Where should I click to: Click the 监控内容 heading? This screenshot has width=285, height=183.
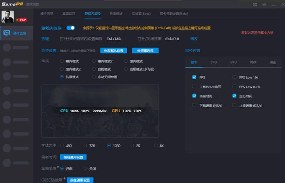point(192,51)
